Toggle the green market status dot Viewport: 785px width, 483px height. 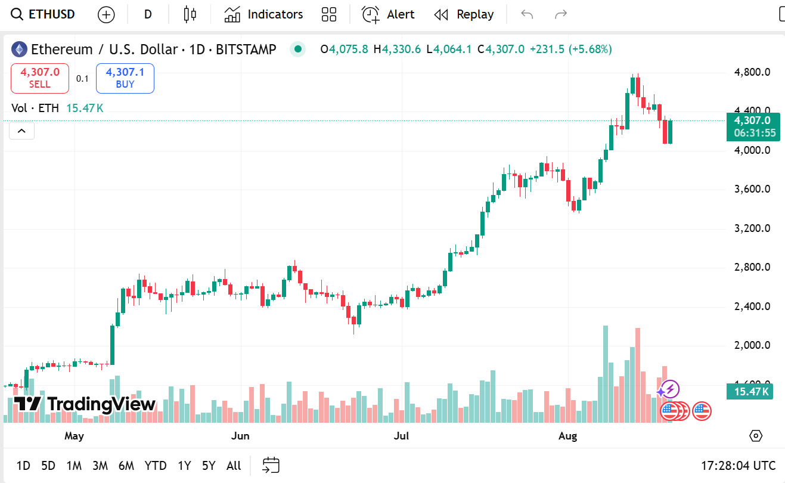point(298,49)
